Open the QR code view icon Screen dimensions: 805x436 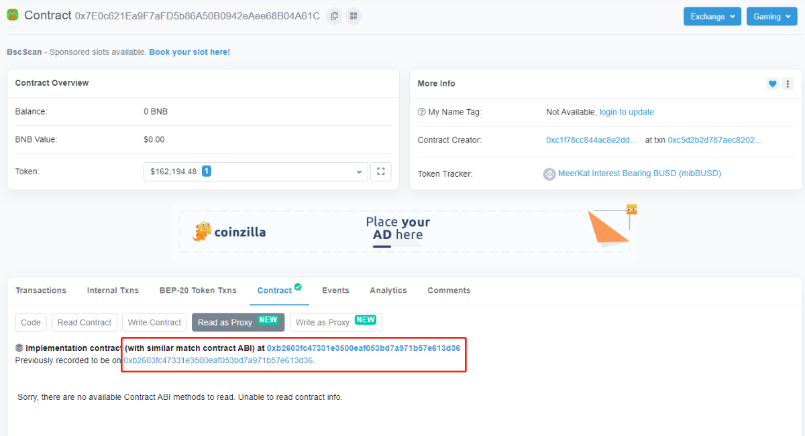tap(354, 15)
